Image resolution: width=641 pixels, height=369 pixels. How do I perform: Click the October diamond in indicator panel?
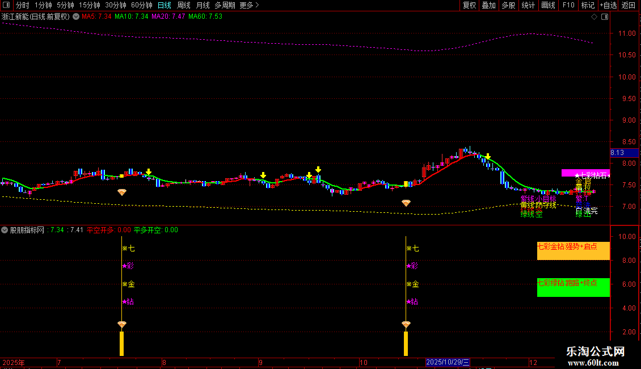(406, 324)
